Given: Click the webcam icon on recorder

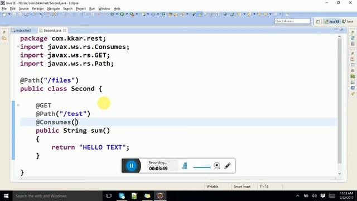Looking at the screenshot, I should [x=217, y=165].
